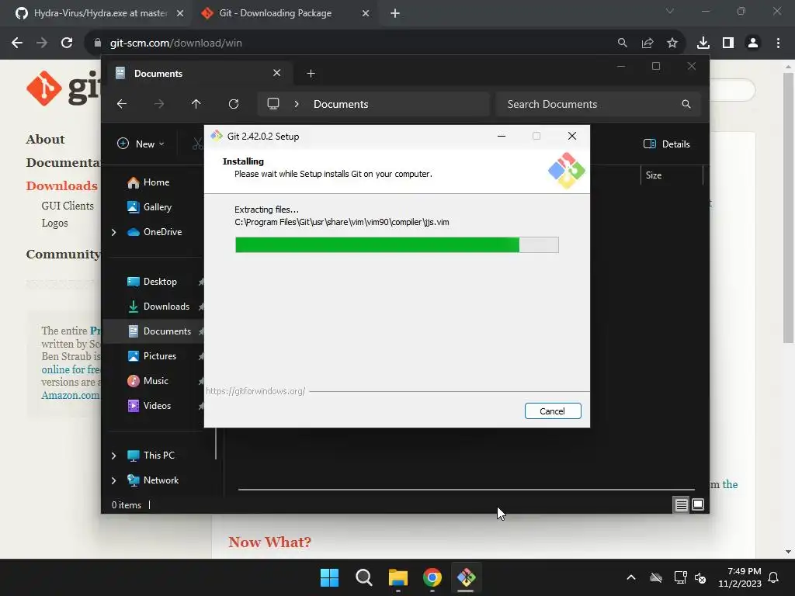This screenshot has height=596, width=795.
Task: Toggle the Details pane in File Explorer
Action: [667, 144]
